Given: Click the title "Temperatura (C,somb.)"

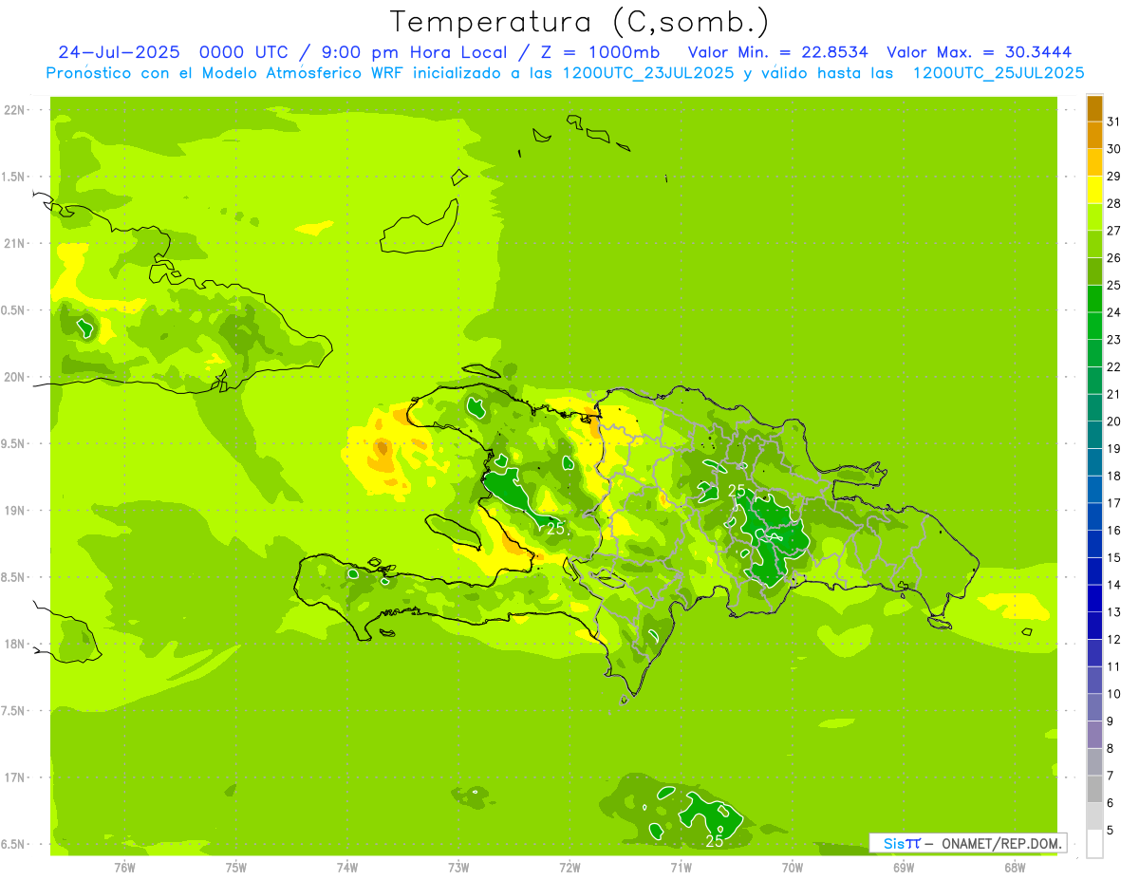Looking at the screenshot, I should pyautogui.click(x=579, y=23).
